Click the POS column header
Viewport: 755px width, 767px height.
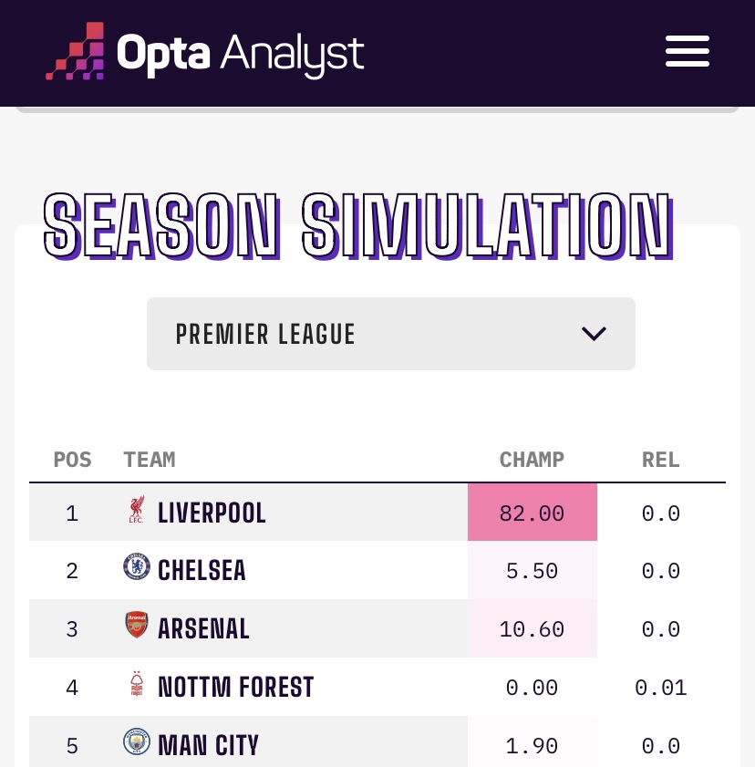tap(72, 460)
